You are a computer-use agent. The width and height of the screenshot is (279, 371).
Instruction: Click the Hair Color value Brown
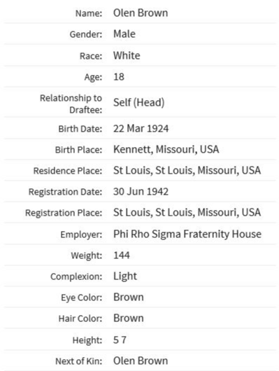click(x=129, y=318)
